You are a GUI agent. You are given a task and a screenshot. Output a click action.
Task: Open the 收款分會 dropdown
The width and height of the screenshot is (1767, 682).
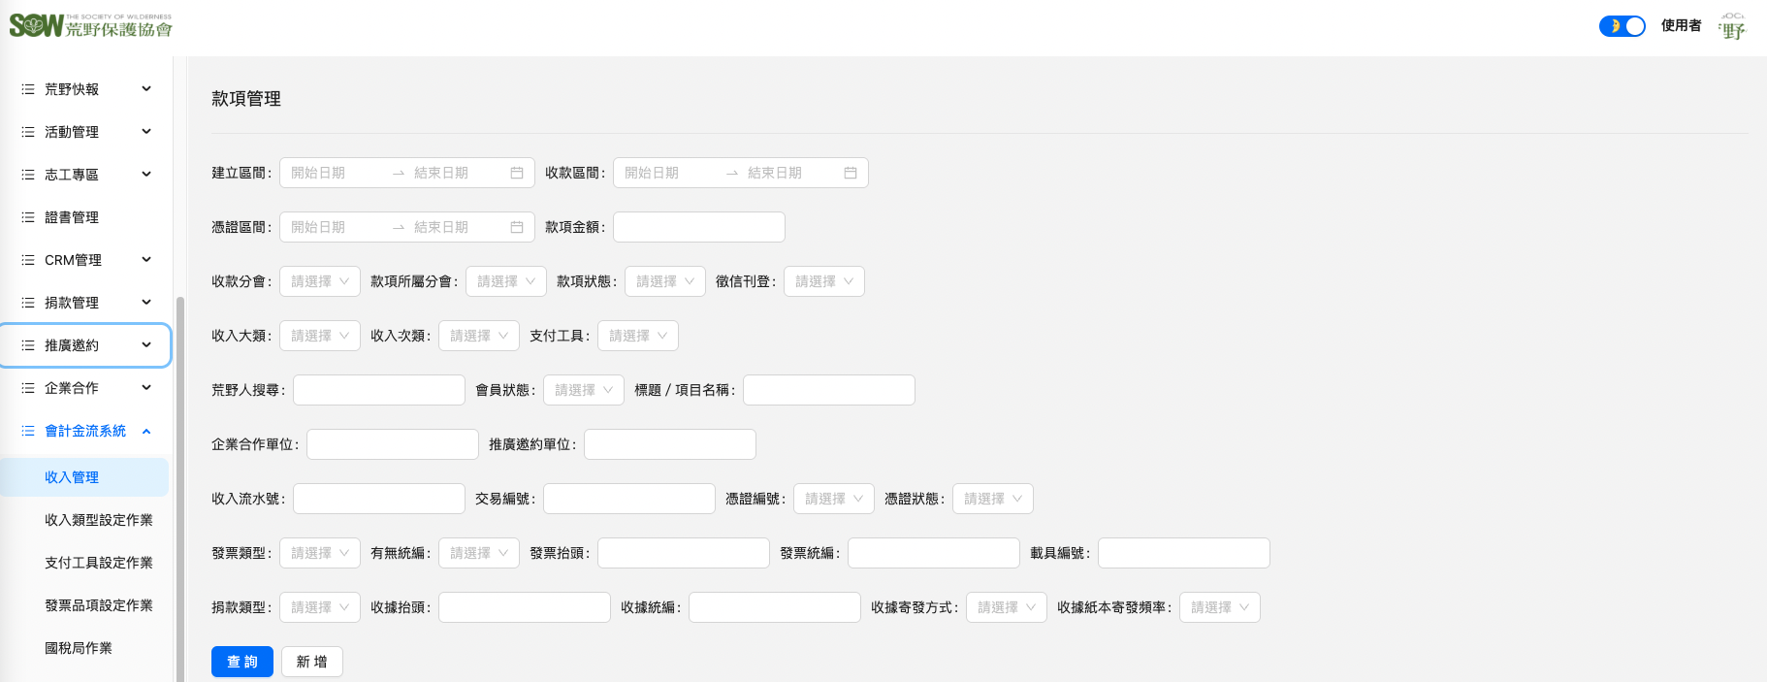[x=320, y=281]
